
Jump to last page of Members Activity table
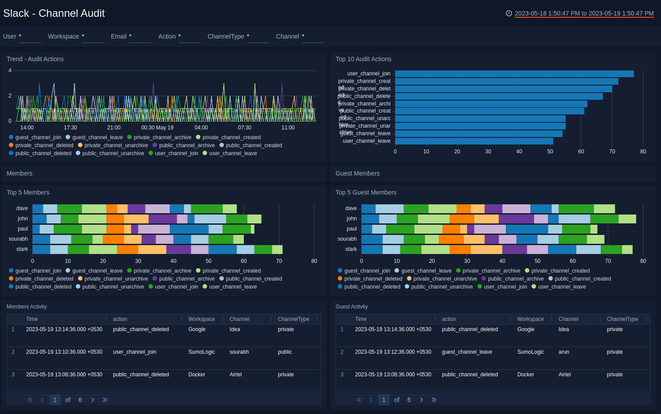coord(105,399)
